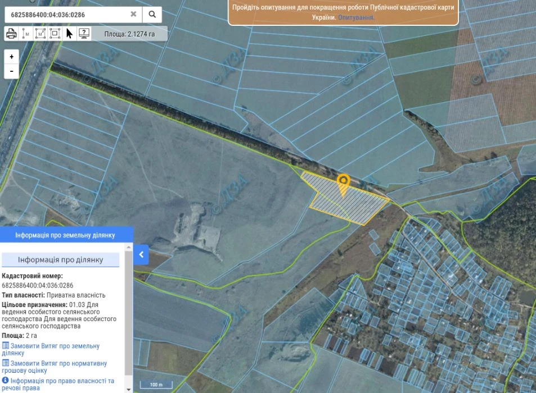The height and width of the screenshot is (393, 536).
Task: Zoom in with the plus button
Action: 12,57
